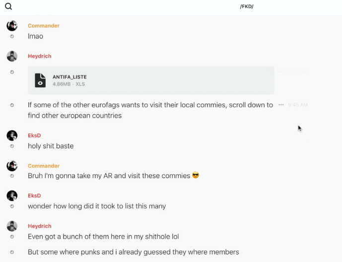Open the 4.86MB XLS file attachment name
The image size is (342, 262).
pos(69,77)
